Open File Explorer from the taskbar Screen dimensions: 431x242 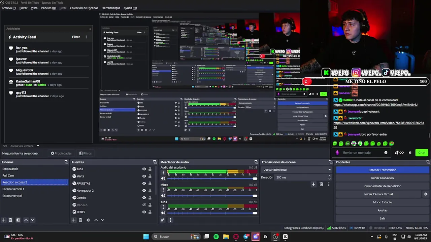[x=226, y=237]
